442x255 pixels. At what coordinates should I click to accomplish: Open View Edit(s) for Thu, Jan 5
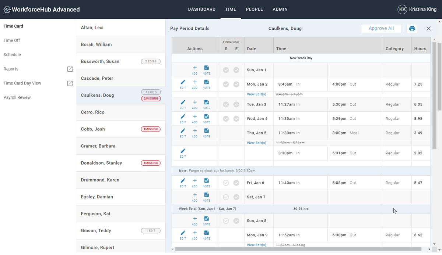click(257, 143)
